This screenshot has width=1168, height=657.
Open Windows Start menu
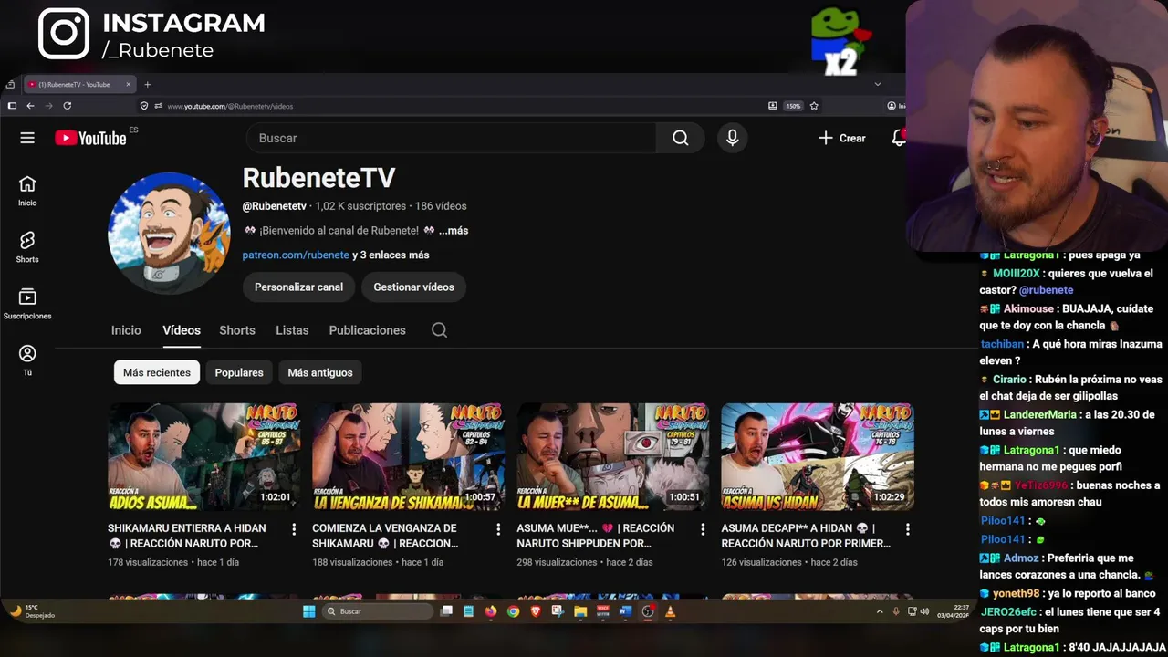tap(308, 611)
